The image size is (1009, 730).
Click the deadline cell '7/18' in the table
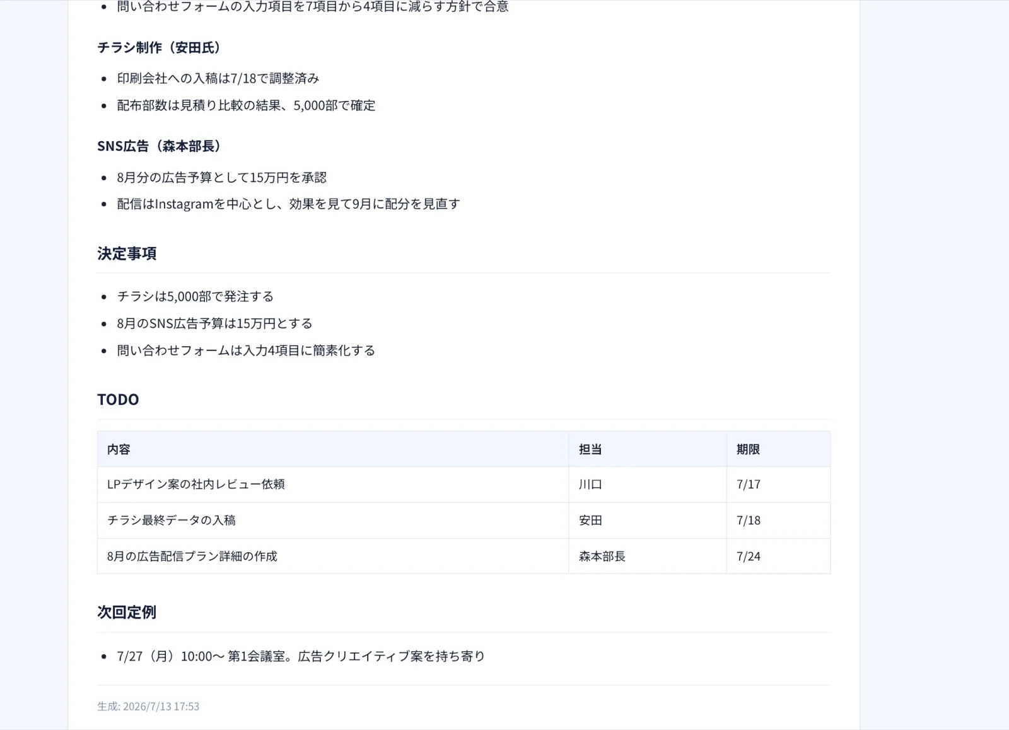(778, 520)
